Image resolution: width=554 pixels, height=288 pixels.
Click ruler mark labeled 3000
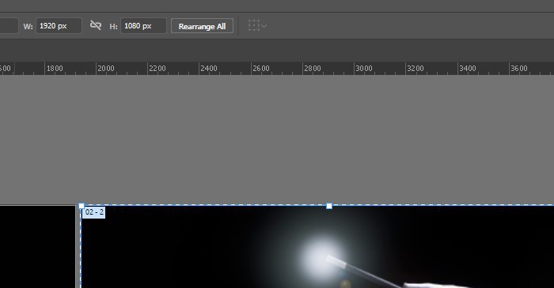[364, 69]
